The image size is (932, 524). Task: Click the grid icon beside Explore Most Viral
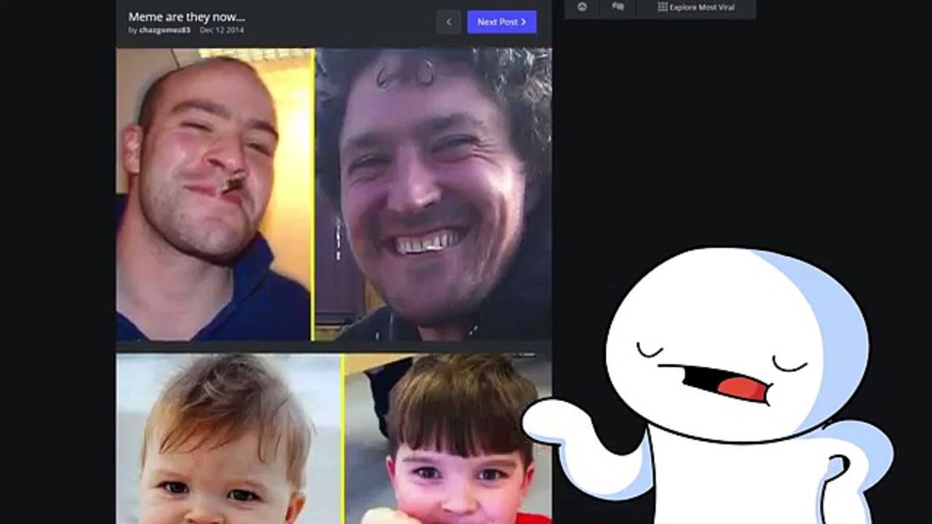pyautogui.click(x=663, y=7)
